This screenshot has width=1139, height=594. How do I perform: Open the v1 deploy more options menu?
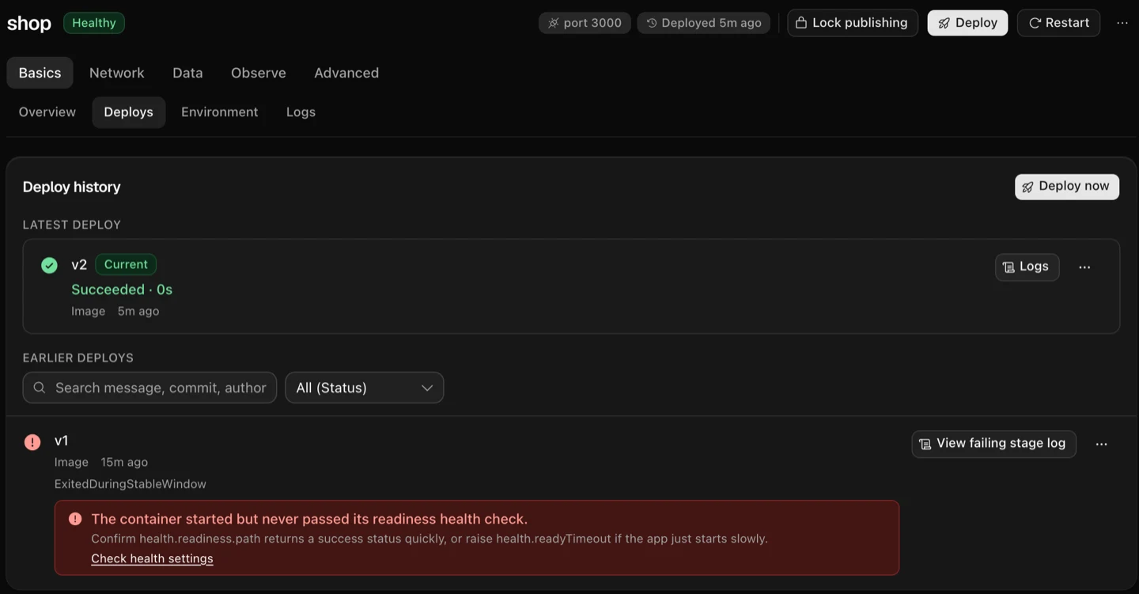tap(1101, 445)
